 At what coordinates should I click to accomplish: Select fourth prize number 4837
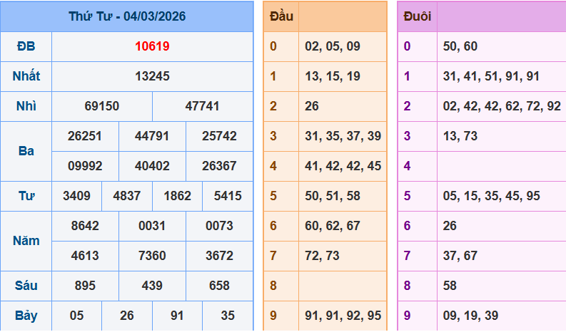pyautogui.click(x=127, y=196)
